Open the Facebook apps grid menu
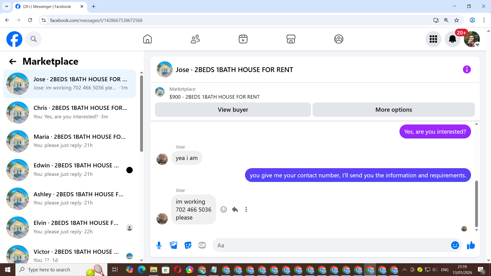Screen dimensions: 491x276 point(433,39)
